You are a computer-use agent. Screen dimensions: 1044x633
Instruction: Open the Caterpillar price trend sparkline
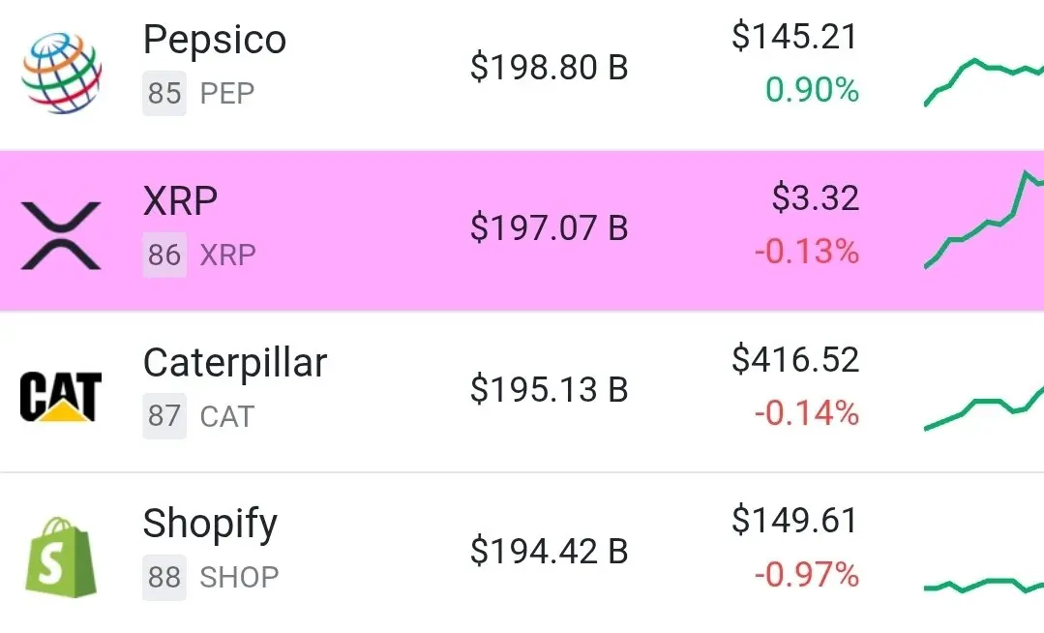coord(983,407)
